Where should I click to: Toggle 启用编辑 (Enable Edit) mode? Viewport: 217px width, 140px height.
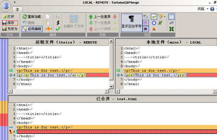pyautogui.click(x=32, y=29)
